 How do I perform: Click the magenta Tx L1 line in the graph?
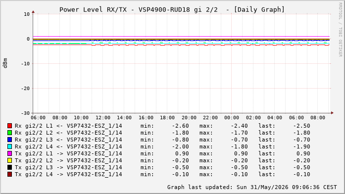click(181, 37)
